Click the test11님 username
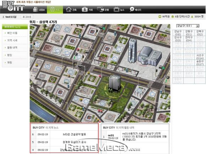Viewport: 206px width, 154px height. click(11, 17)
